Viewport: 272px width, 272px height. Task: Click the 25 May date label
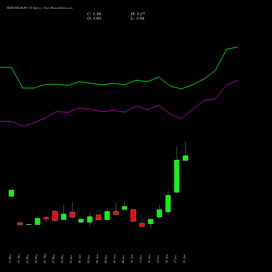[x=36, y=258]
